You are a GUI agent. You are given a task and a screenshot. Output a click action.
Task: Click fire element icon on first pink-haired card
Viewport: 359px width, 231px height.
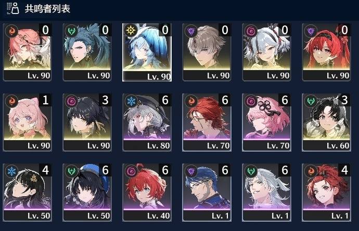point(11,31)
